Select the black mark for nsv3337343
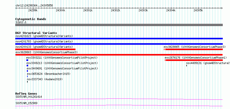 [27, 82]
